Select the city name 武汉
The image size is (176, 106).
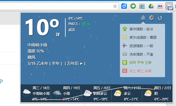72,30
